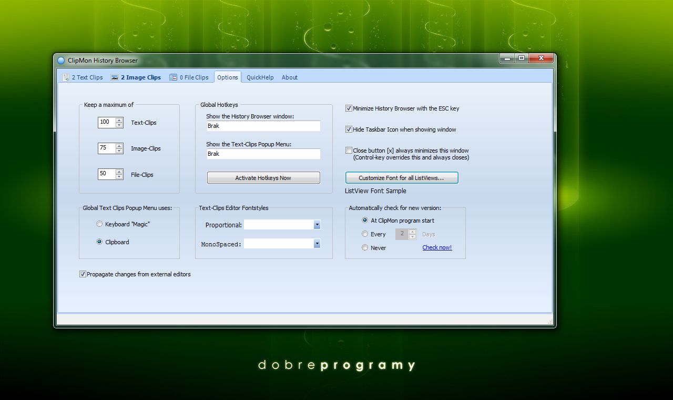The height and width of the screenshot is (400, 673).
Task: Toggle Hide Taskbar Icon when showing window
Action: click(x=349, y=129)
